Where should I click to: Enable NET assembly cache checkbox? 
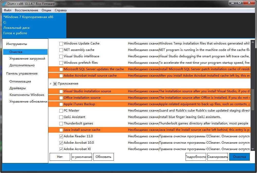pyautogui.click(x=61, y=50)
